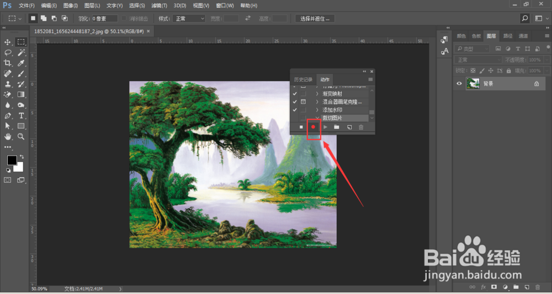Select the Pen tool
The image size is (552, 294).
click(x=7, y=116)
